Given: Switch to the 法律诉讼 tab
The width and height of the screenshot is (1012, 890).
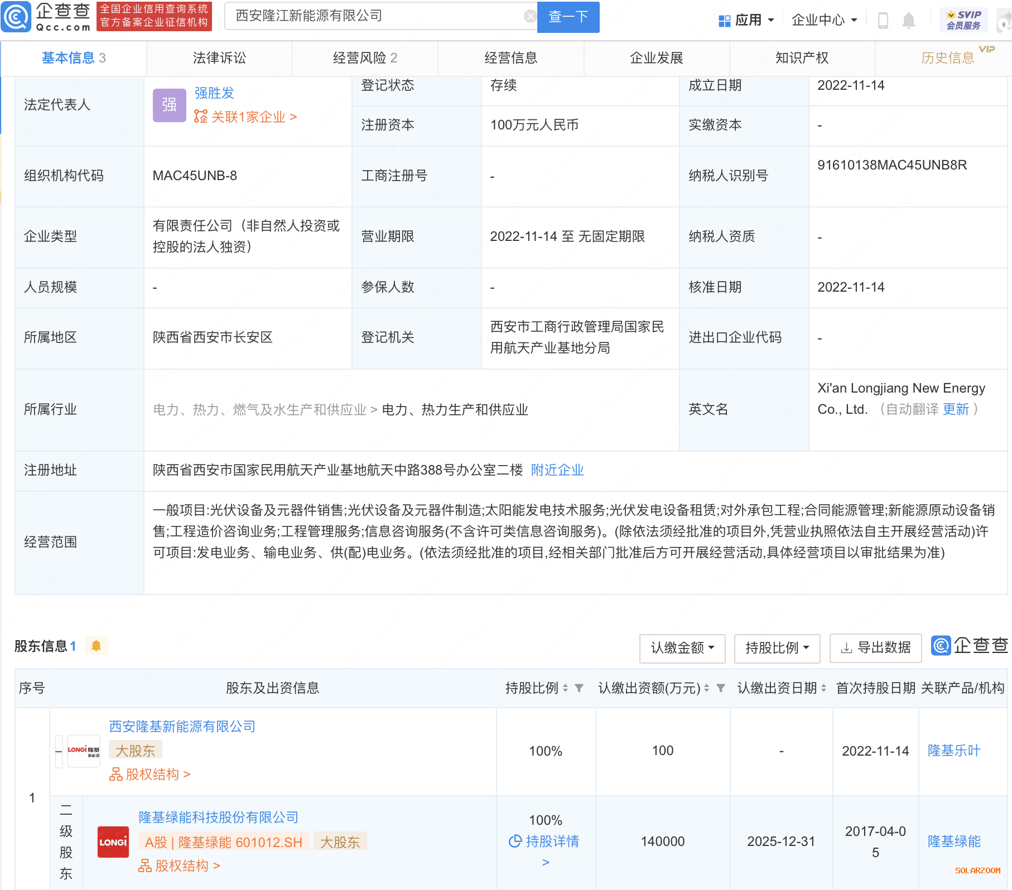Looking at the screenshot, I should 219,58.
